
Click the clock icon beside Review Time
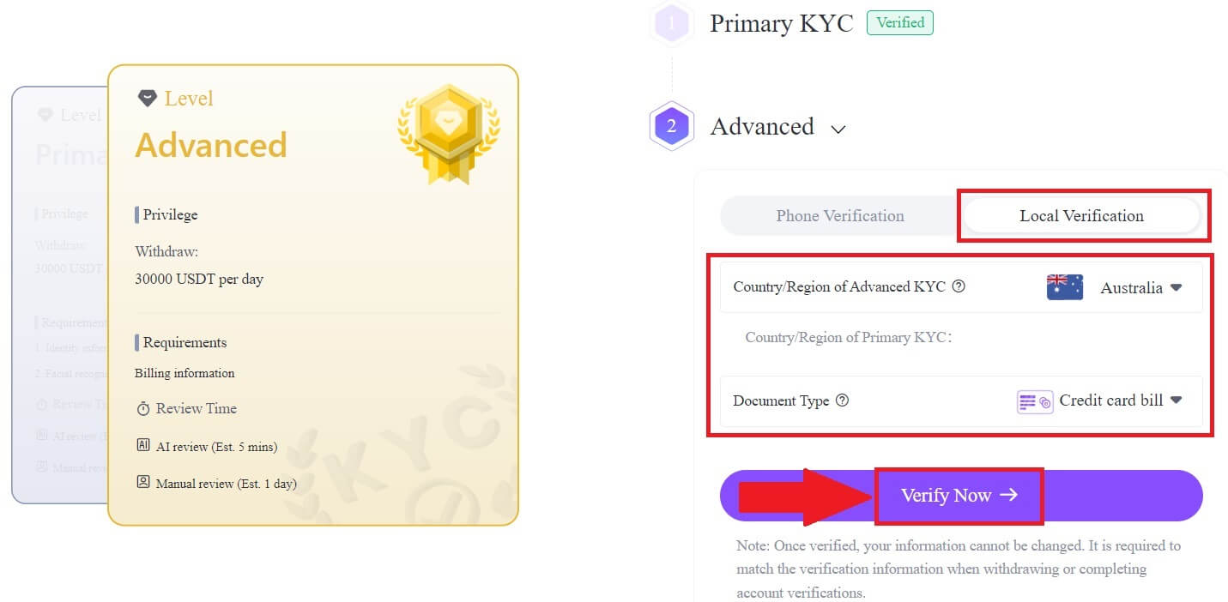143,408
